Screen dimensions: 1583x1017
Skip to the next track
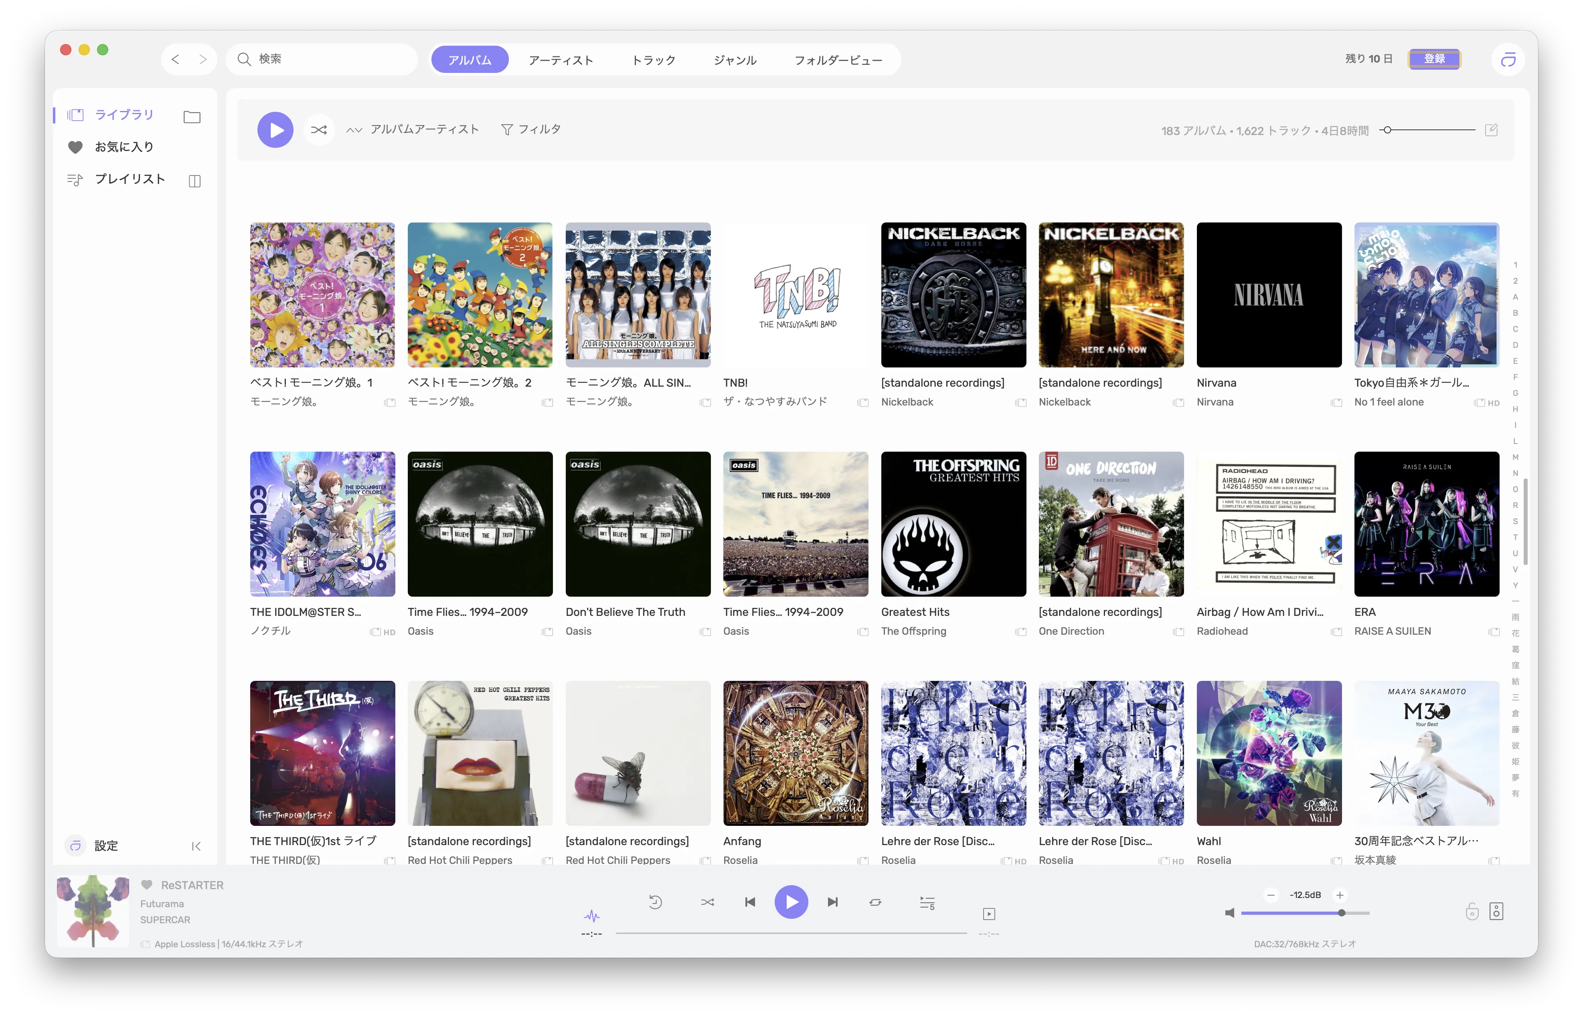point(832,902)
